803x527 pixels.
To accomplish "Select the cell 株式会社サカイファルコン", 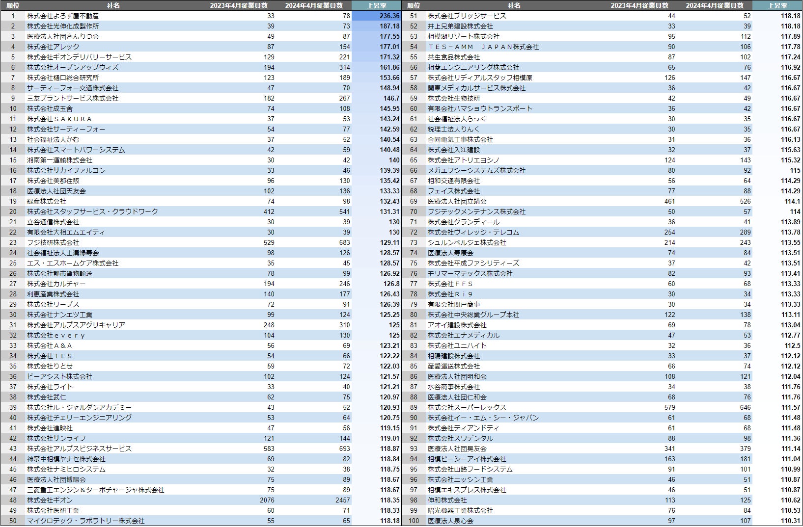I will point(66,170).
